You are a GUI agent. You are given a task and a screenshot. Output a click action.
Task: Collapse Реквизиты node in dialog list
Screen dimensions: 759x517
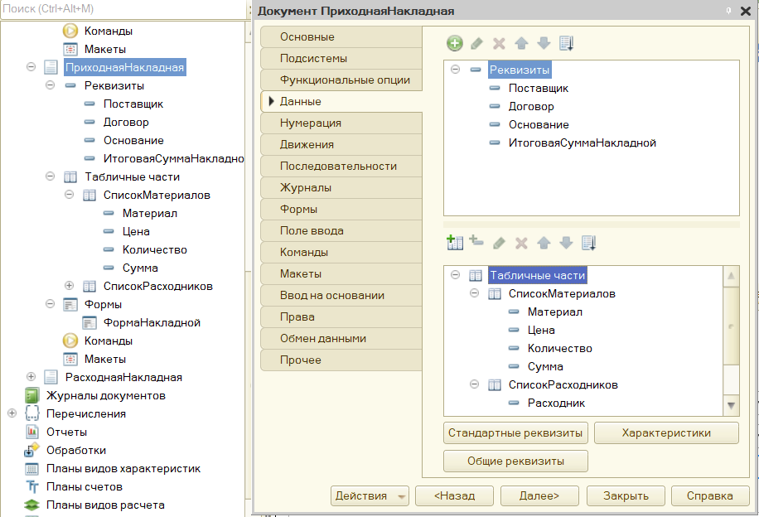[455, 70]
